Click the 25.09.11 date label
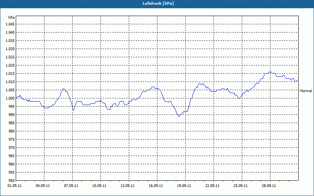 click(x=241, y=186)
